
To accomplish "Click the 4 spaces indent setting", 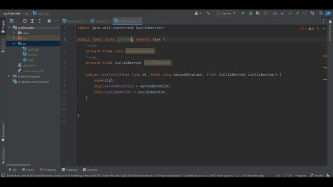I will (x=301, y=176).
